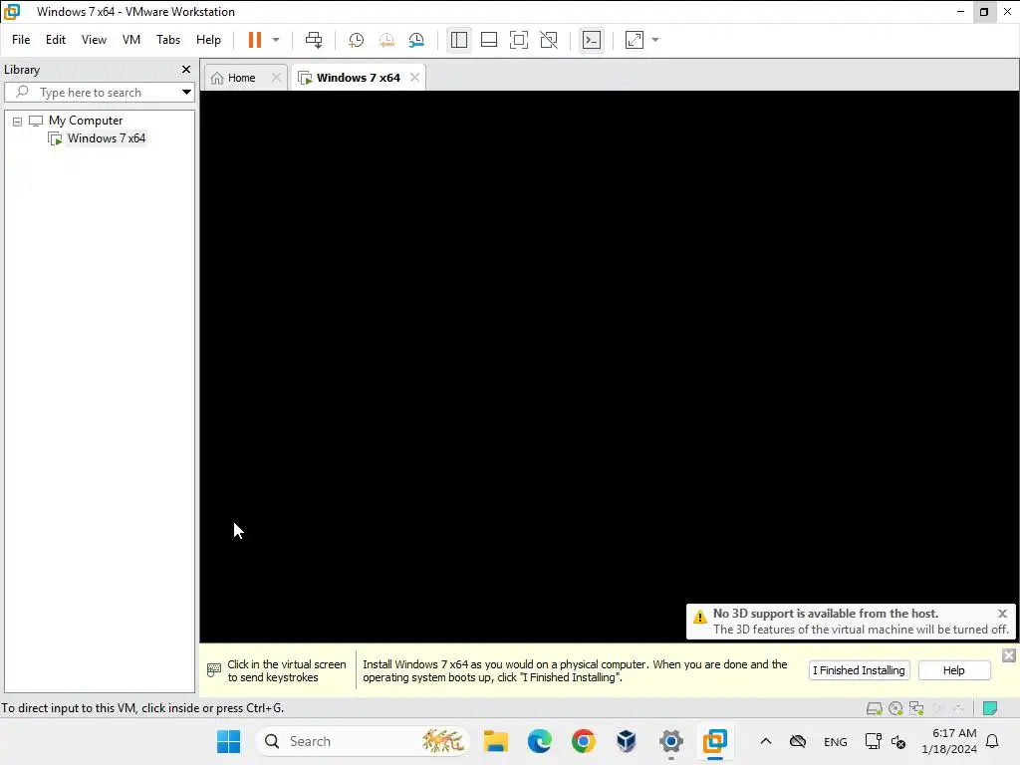This screenshot has height=765, width=1020.
Task: Click the 3D support warning icon
Action: click(x=700, y=617)
